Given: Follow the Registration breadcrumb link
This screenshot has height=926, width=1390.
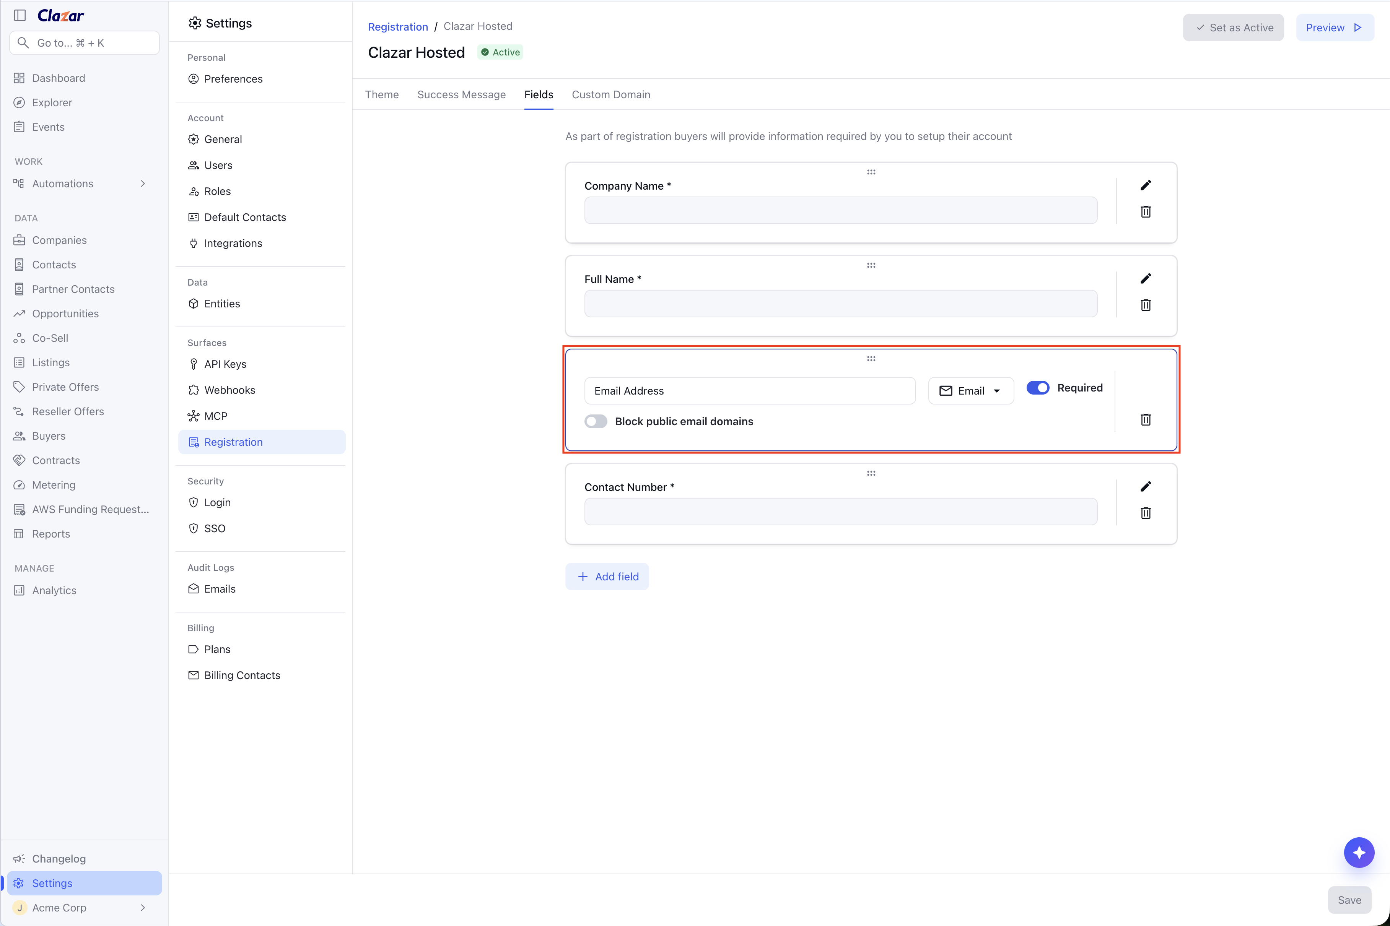Looking at the screenshot, I should (x=397, y=27).
